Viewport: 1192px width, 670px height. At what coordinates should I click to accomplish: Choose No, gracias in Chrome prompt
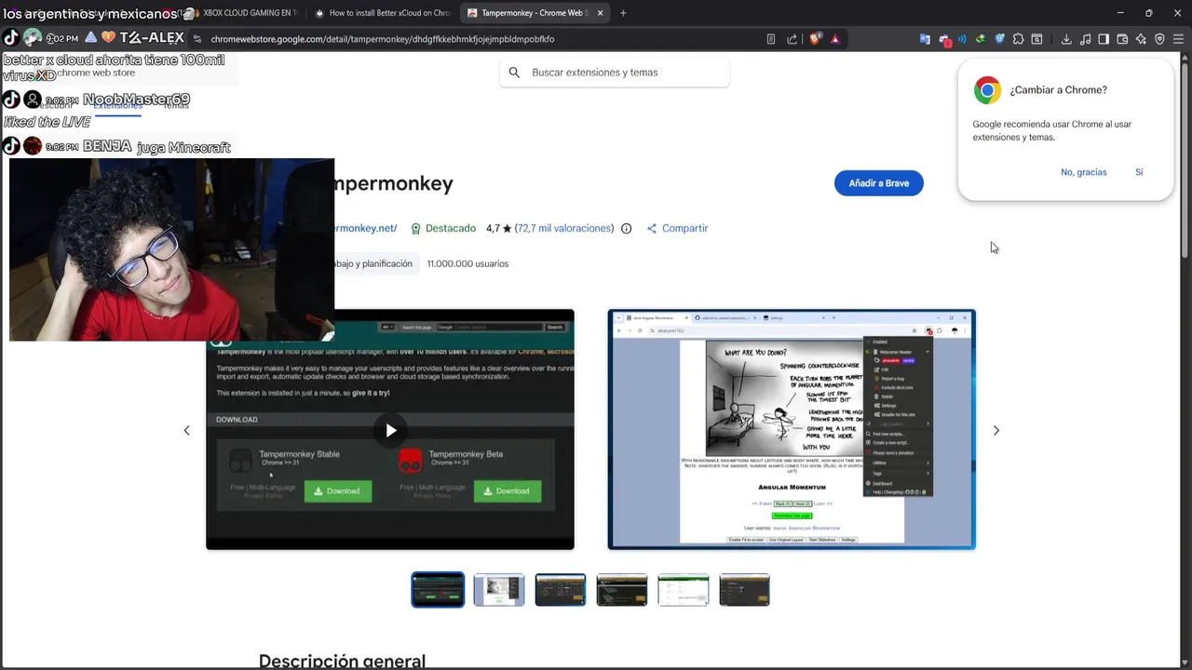[1084, 172]
